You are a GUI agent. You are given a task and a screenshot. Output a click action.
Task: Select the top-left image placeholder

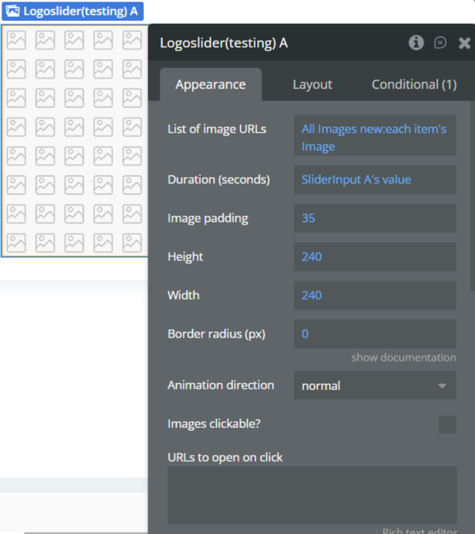16,41
